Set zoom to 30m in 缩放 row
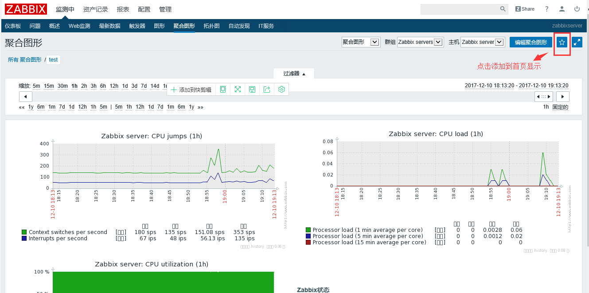This screenshot has height=293, width=589. (63, 86)
